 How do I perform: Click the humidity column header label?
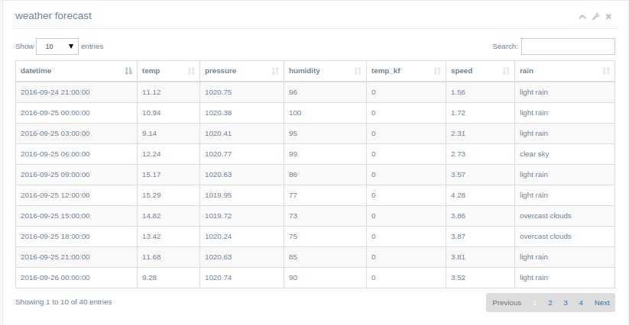[x=304, y=71]
